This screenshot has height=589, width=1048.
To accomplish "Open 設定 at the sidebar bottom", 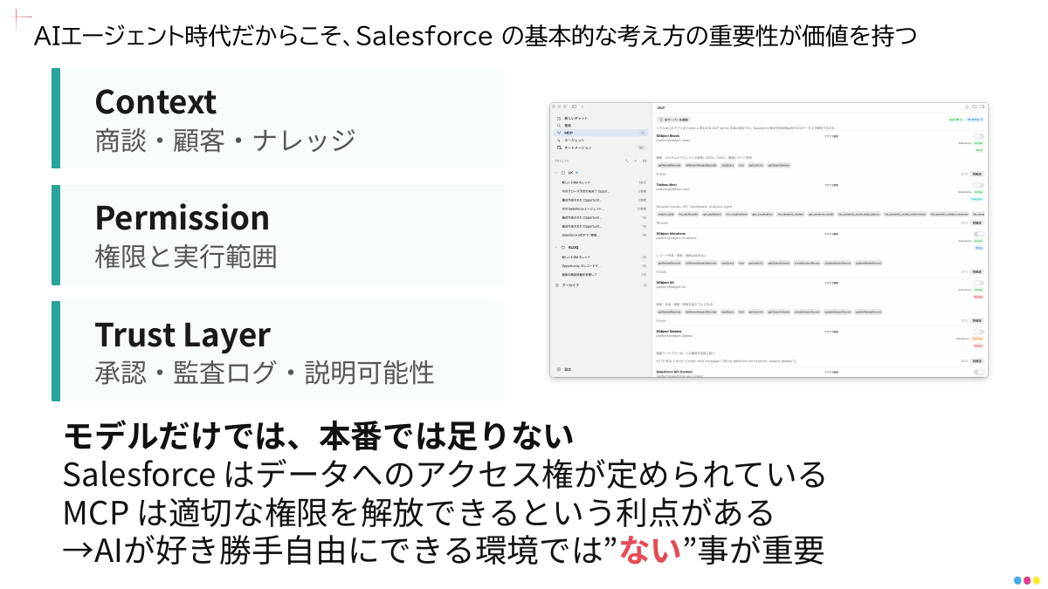I will pyautogui.click(x=564, y=369).
